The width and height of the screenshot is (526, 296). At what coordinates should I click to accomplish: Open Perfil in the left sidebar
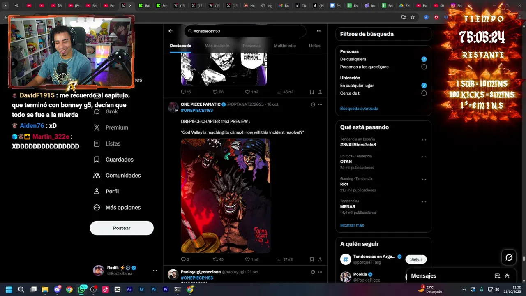pos(106,192)
